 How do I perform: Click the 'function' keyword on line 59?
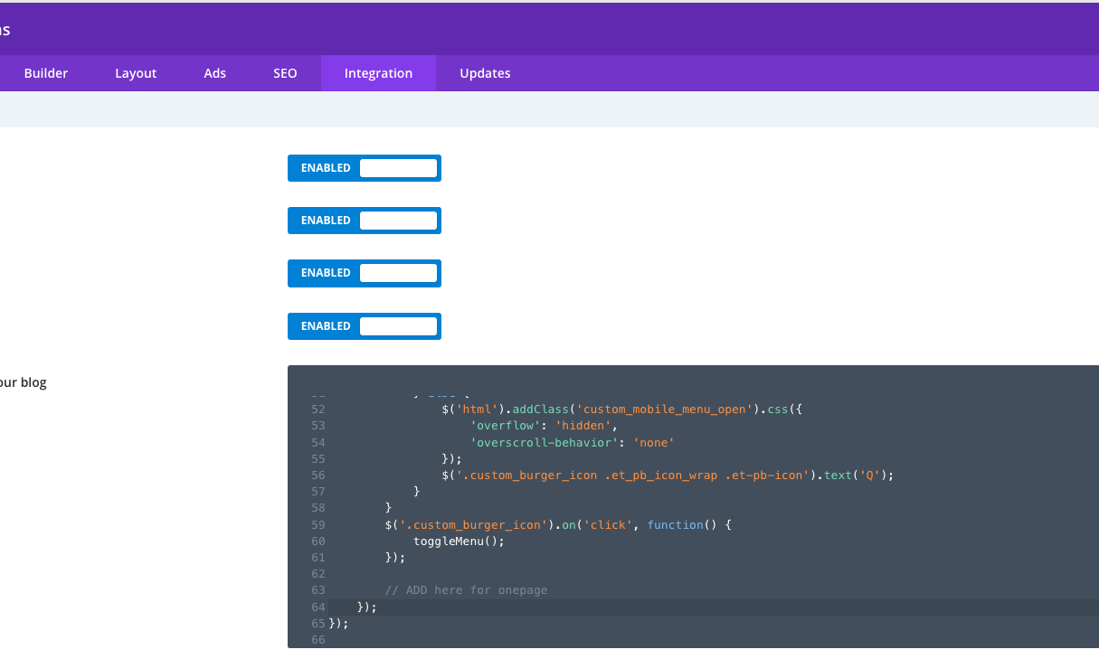pyautogui.click(x=677, y=524)
